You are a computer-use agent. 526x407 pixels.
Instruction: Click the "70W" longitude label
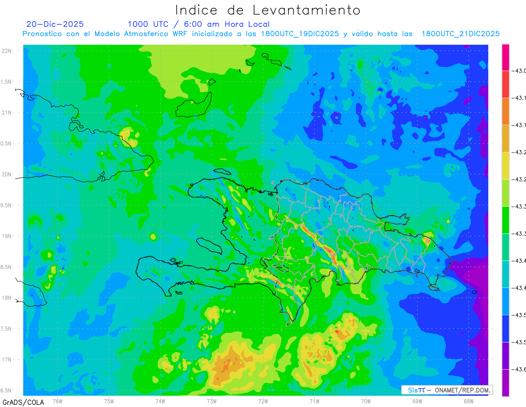366,401
